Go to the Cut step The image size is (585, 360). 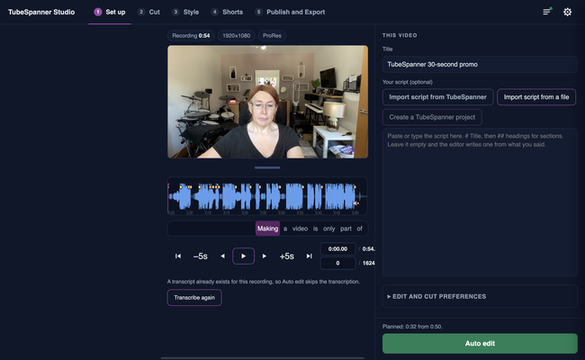coord(148,12)
